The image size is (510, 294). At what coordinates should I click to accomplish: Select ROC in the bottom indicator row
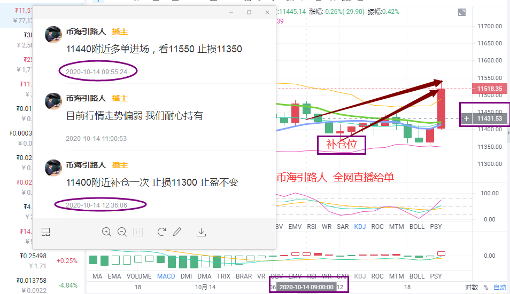click(377, 276)
